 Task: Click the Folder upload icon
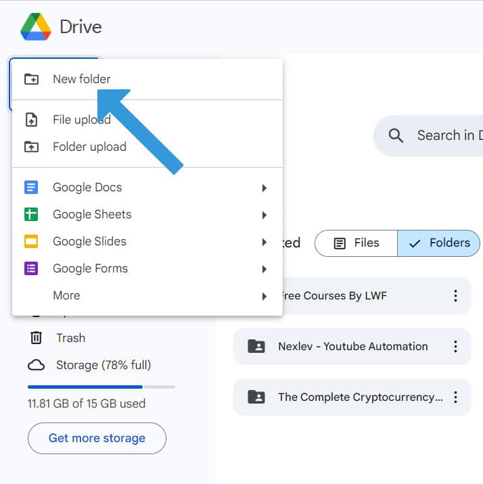[31, 147]
